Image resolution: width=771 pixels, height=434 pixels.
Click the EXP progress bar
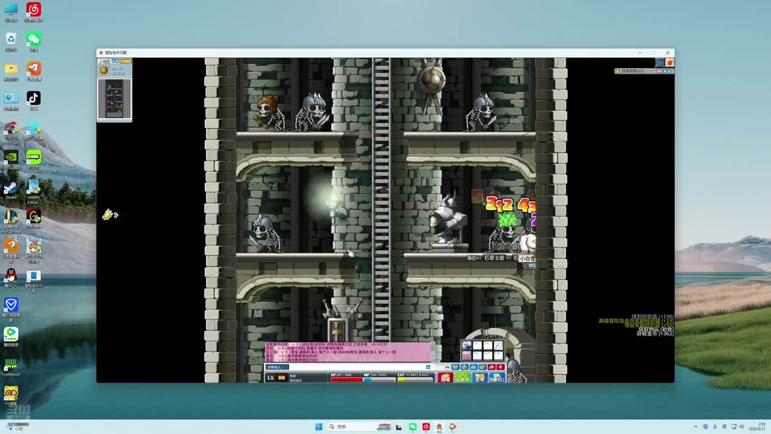[414, 379]
